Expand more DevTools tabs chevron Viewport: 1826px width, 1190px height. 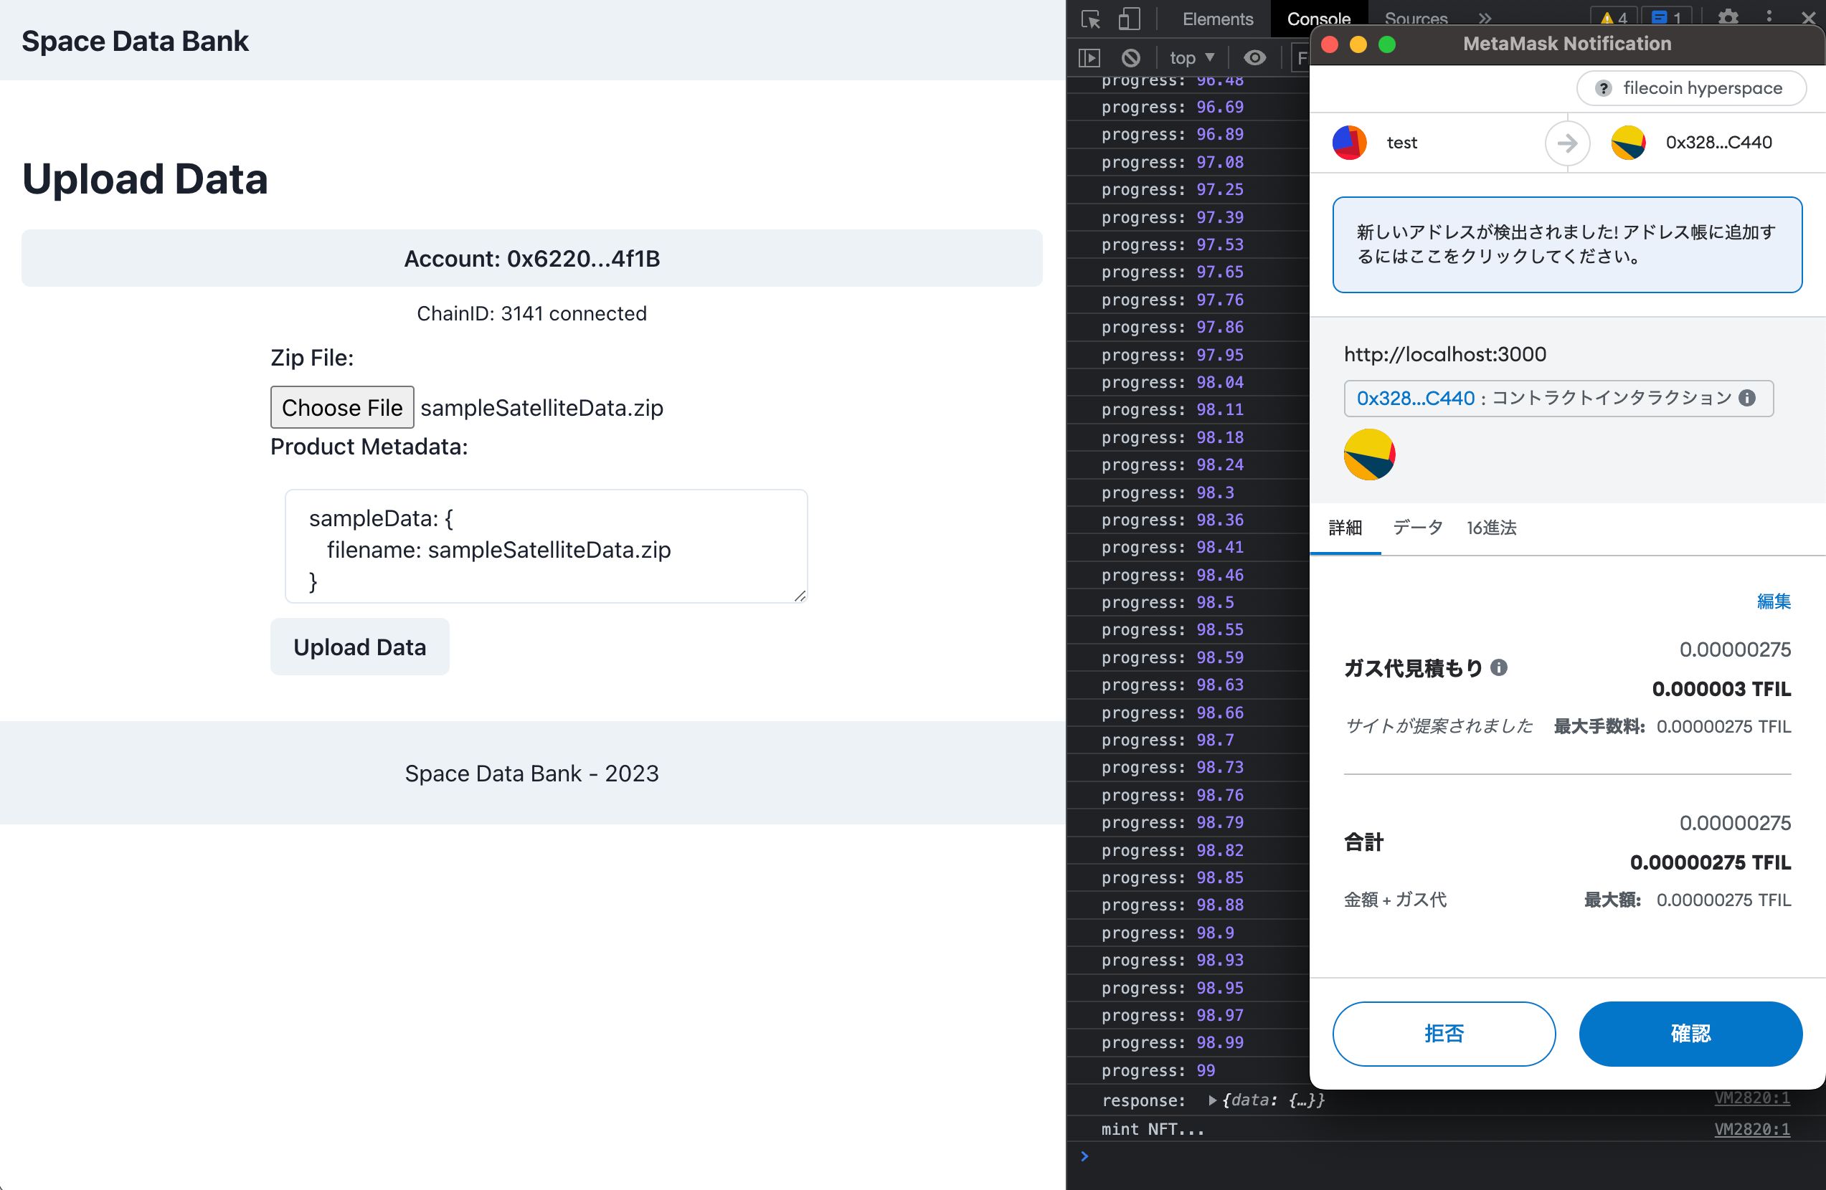pos(1485,19)
